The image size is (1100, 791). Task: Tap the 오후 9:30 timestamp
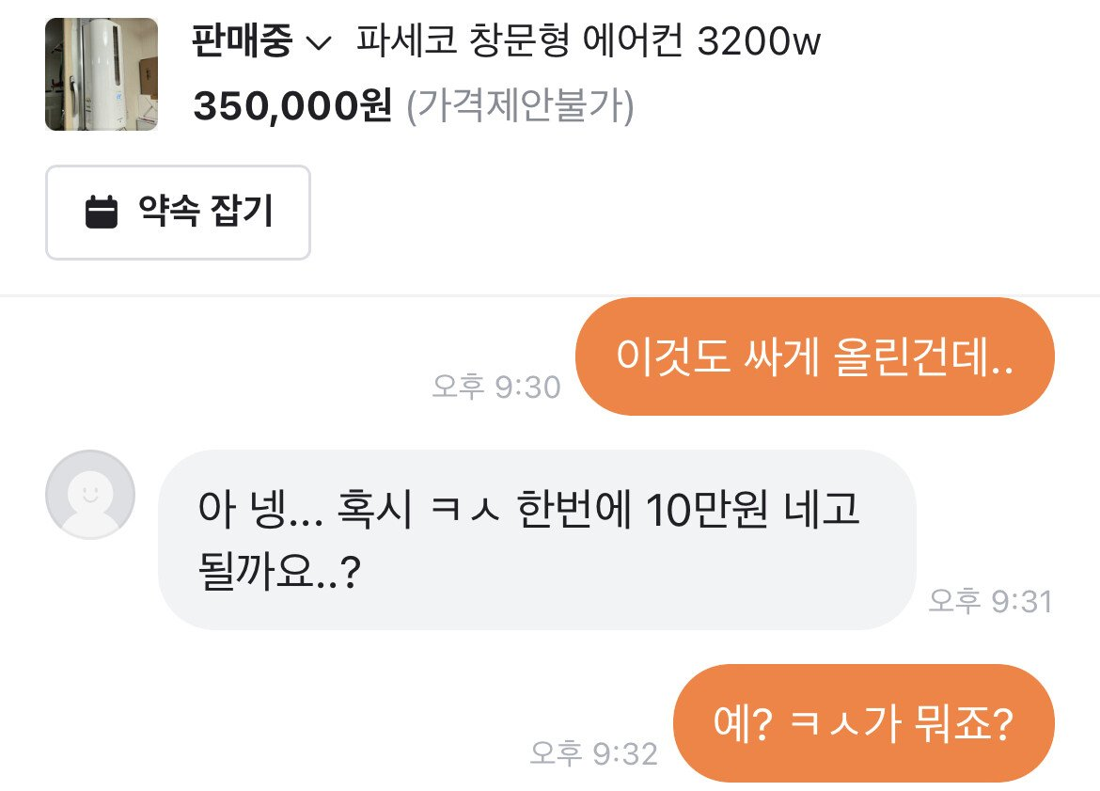496,387
